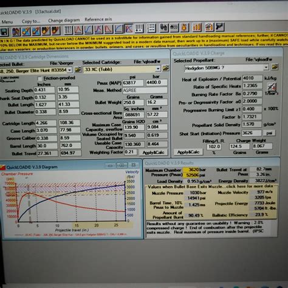This screenshot has height=288, width=288.
Task: Close the QuickLOAD Diagram window
Action: 134,165
